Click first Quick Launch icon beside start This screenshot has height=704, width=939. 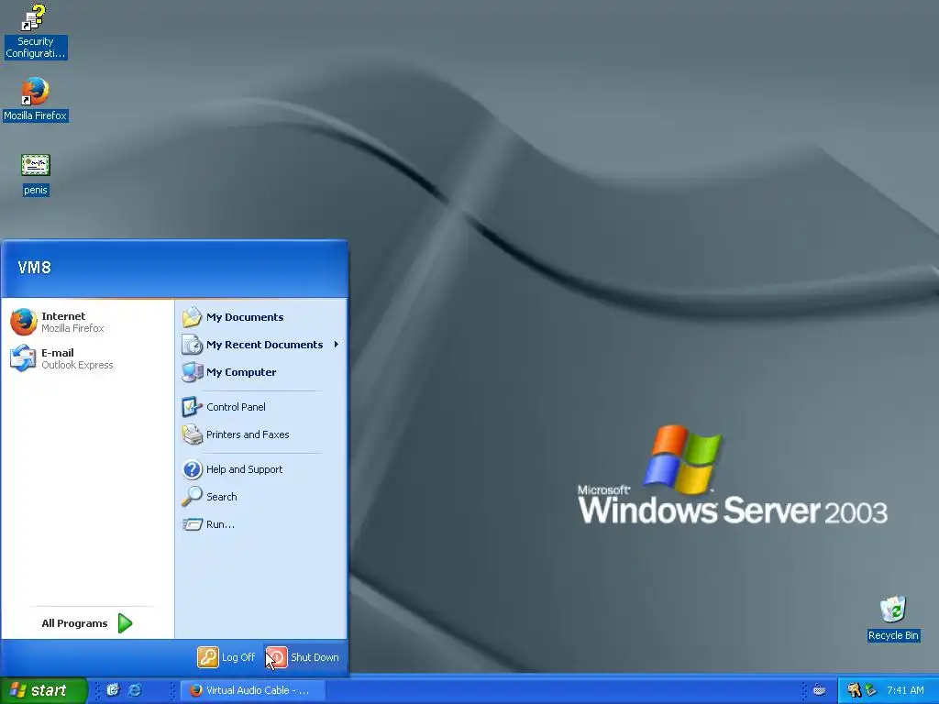coord(113,690)
